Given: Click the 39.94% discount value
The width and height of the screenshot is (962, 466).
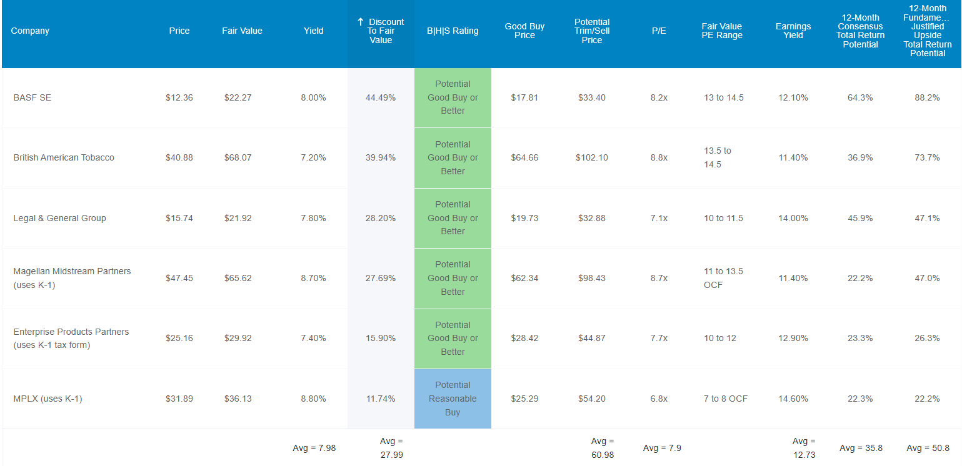Looking at the screenshot, I should (381, 157).
